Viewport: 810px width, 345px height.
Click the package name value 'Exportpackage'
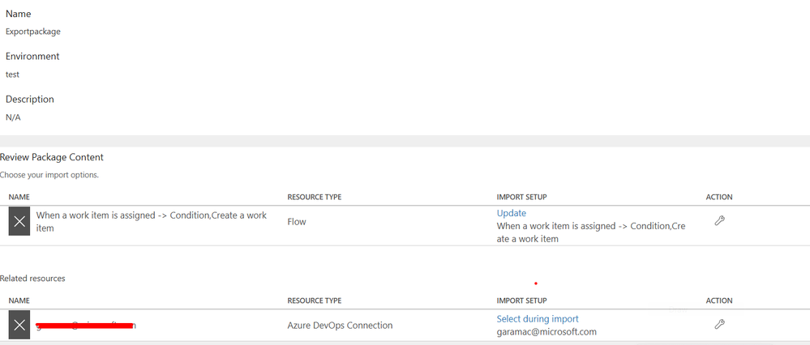(x=33, y=32)
